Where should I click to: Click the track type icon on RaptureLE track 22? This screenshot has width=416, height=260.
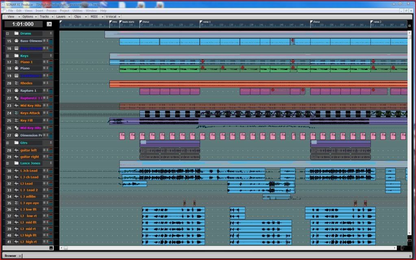coord(16,98)
